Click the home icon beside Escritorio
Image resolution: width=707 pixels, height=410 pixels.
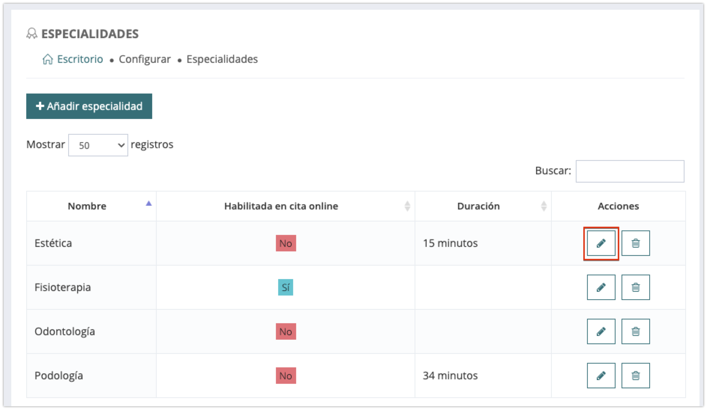coord(48,59)
